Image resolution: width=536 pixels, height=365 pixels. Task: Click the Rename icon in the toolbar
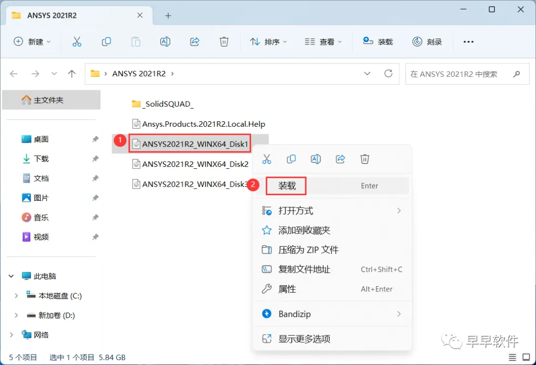165,42
